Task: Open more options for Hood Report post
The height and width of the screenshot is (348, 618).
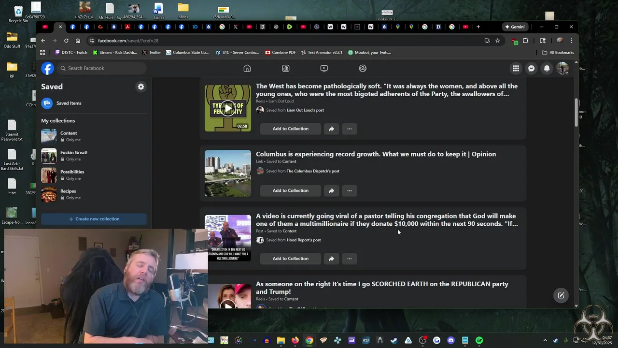Action: 349,259
